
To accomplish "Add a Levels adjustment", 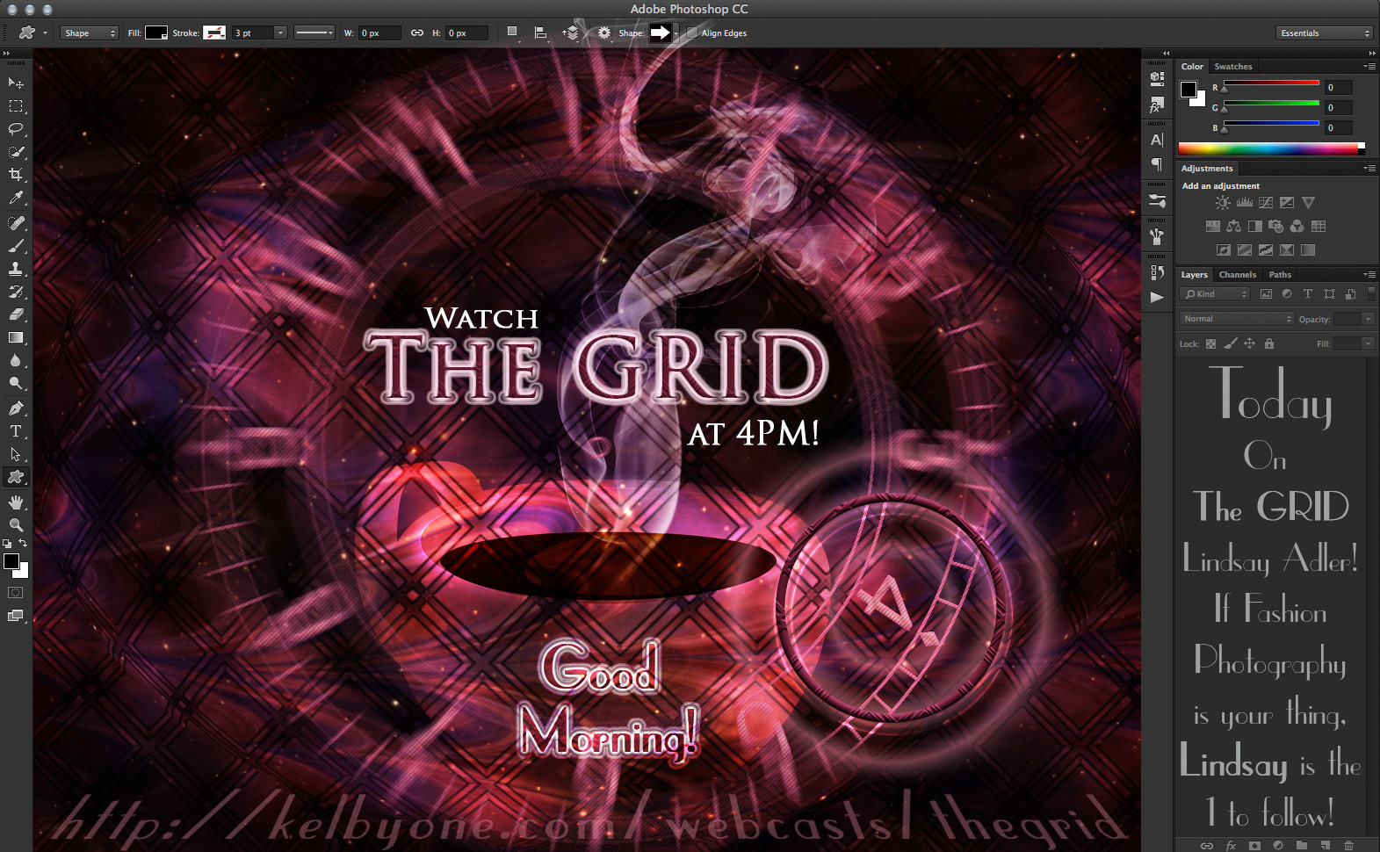I will click(x=1245, y=203).
